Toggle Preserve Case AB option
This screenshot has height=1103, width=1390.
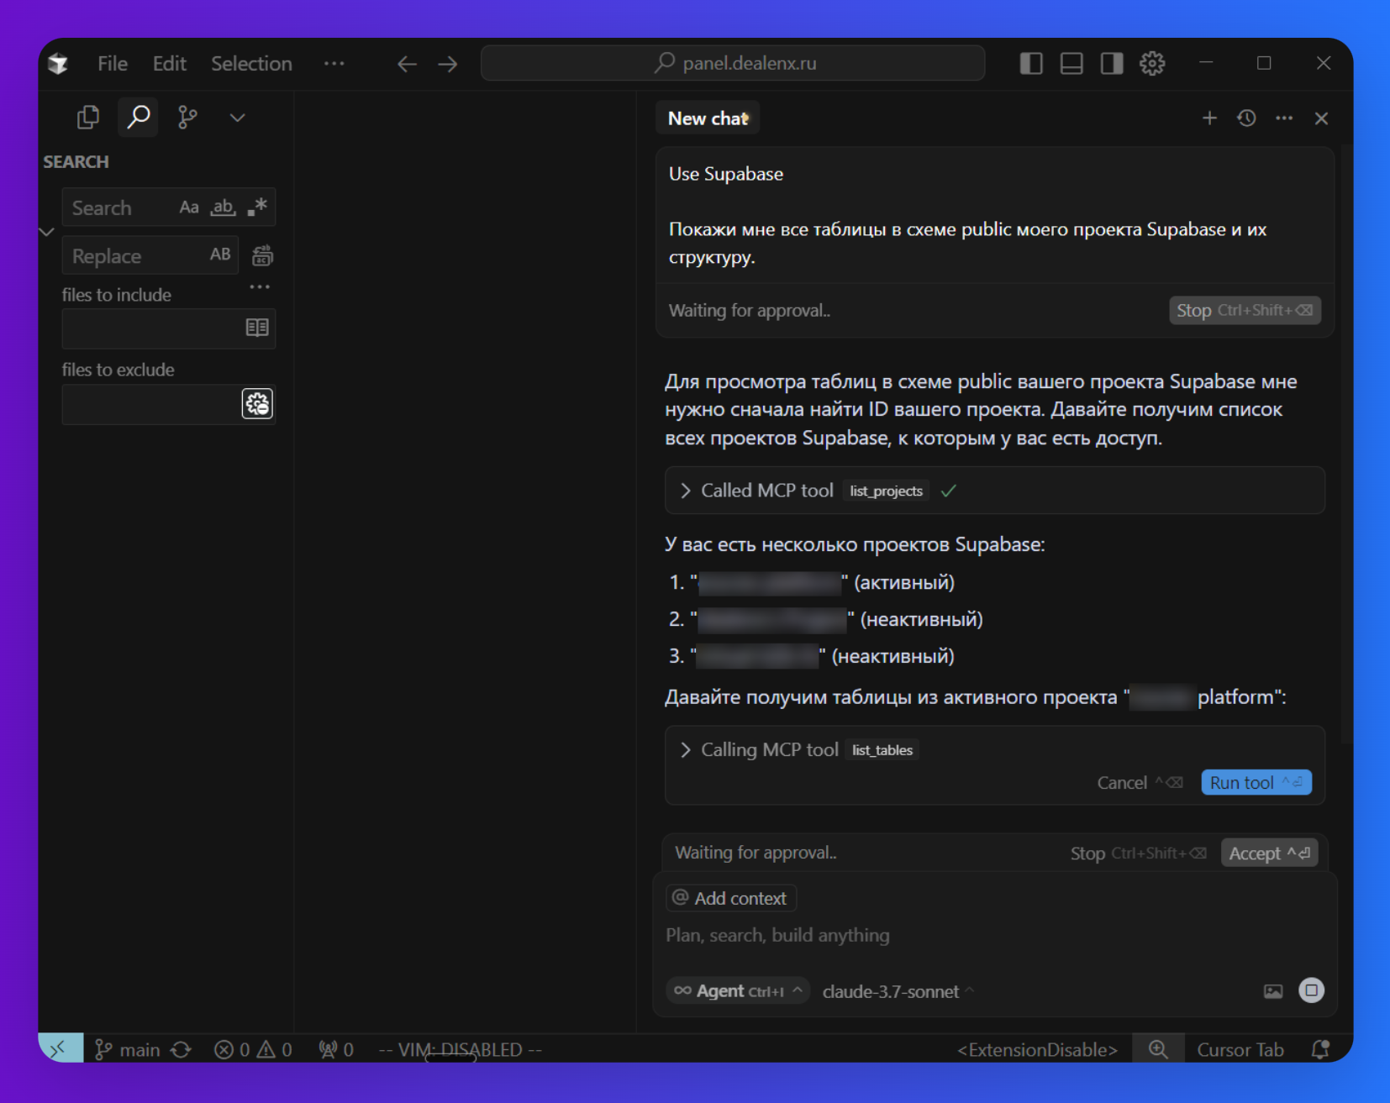tap(220, 255)
